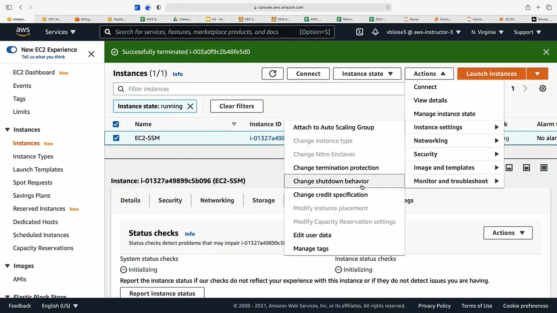Sort by the Name column arrow

pos(234,124)
